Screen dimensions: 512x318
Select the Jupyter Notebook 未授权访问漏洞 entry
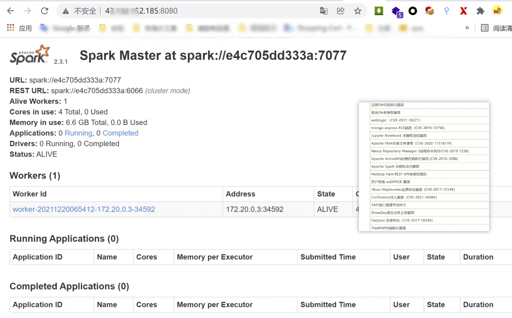[429, 135]
